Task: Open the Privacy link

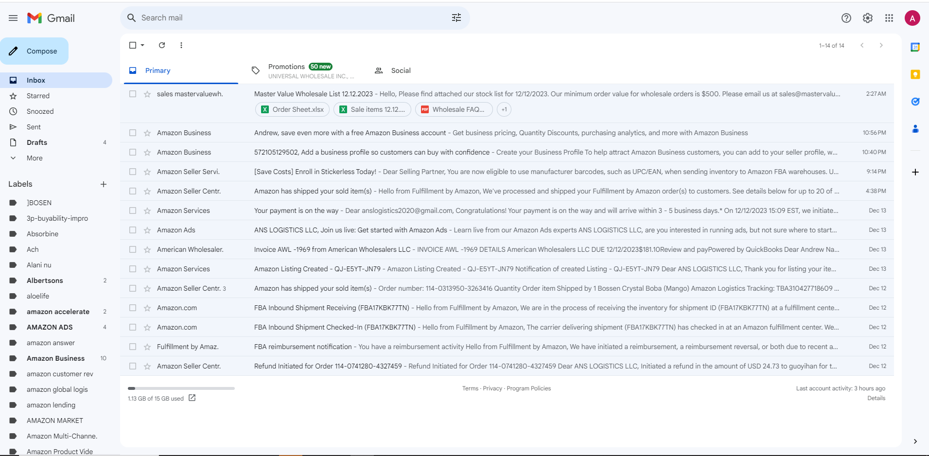Action: coord(492,388)
